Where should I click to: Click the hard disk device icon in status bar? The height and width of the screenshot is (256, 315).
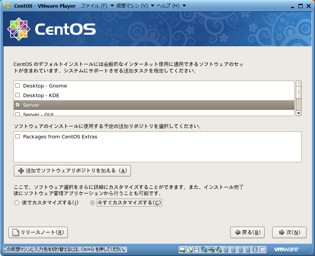182,249
